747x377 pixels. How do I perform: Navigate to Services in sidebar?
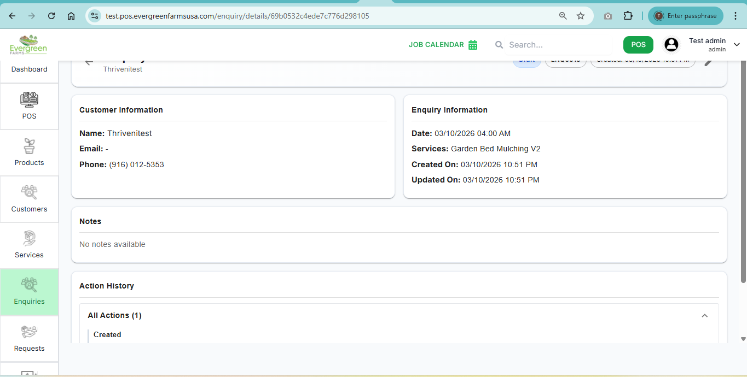point(29,245)
